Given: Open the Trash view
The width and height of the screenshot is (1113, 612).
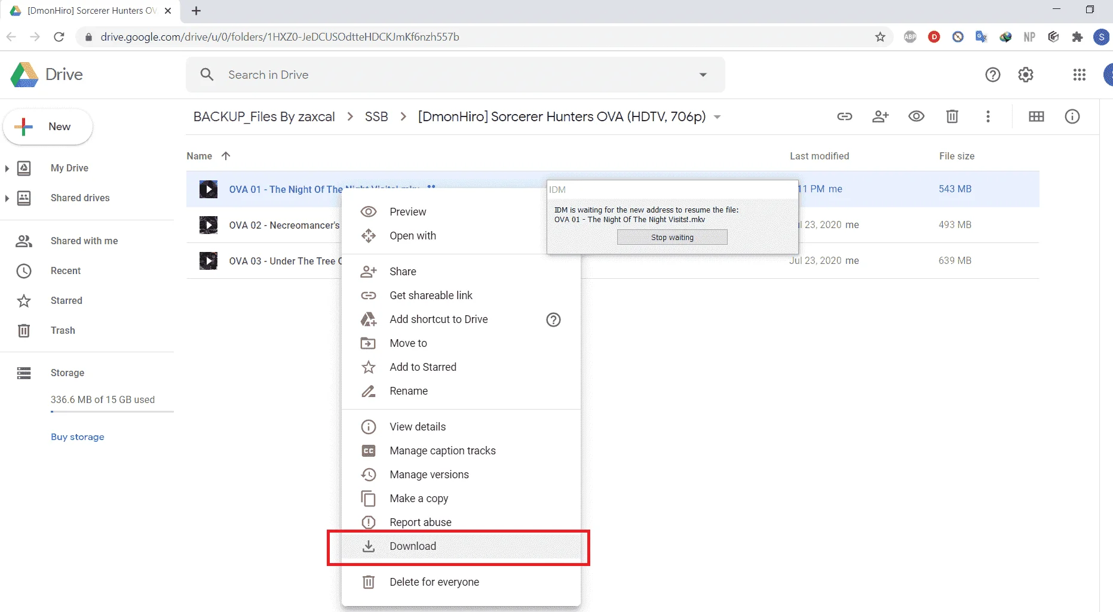Looking at the screenshot, I should click(63, 331).
